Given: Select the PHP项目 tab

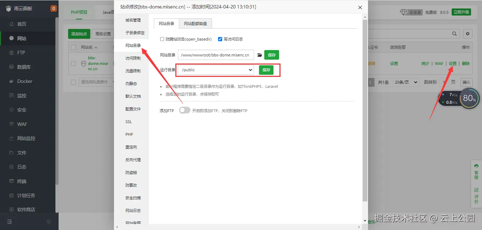Looking at the screenshot, I should pos(79,12).
